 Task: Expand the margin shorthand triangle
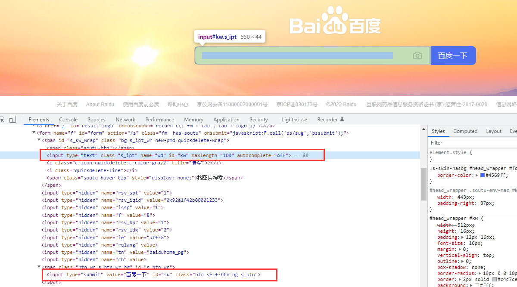[461, 249]
